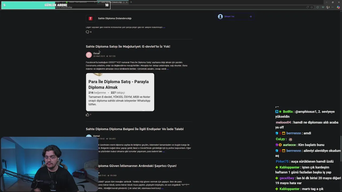Open 'Sahte Diploma Diploma Belgesi İle İlgili Endişeler' title

135,129
